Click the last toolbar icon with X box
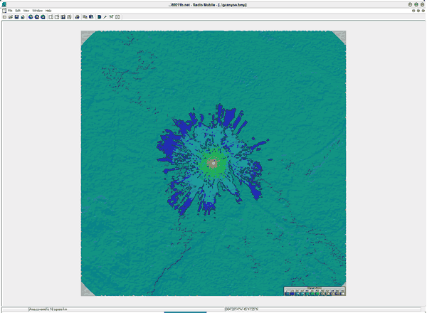 coord(117,16)
